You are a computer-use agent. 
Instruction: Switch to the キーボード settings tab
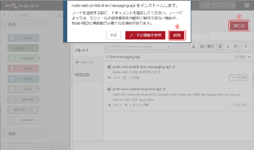(85, 62)
